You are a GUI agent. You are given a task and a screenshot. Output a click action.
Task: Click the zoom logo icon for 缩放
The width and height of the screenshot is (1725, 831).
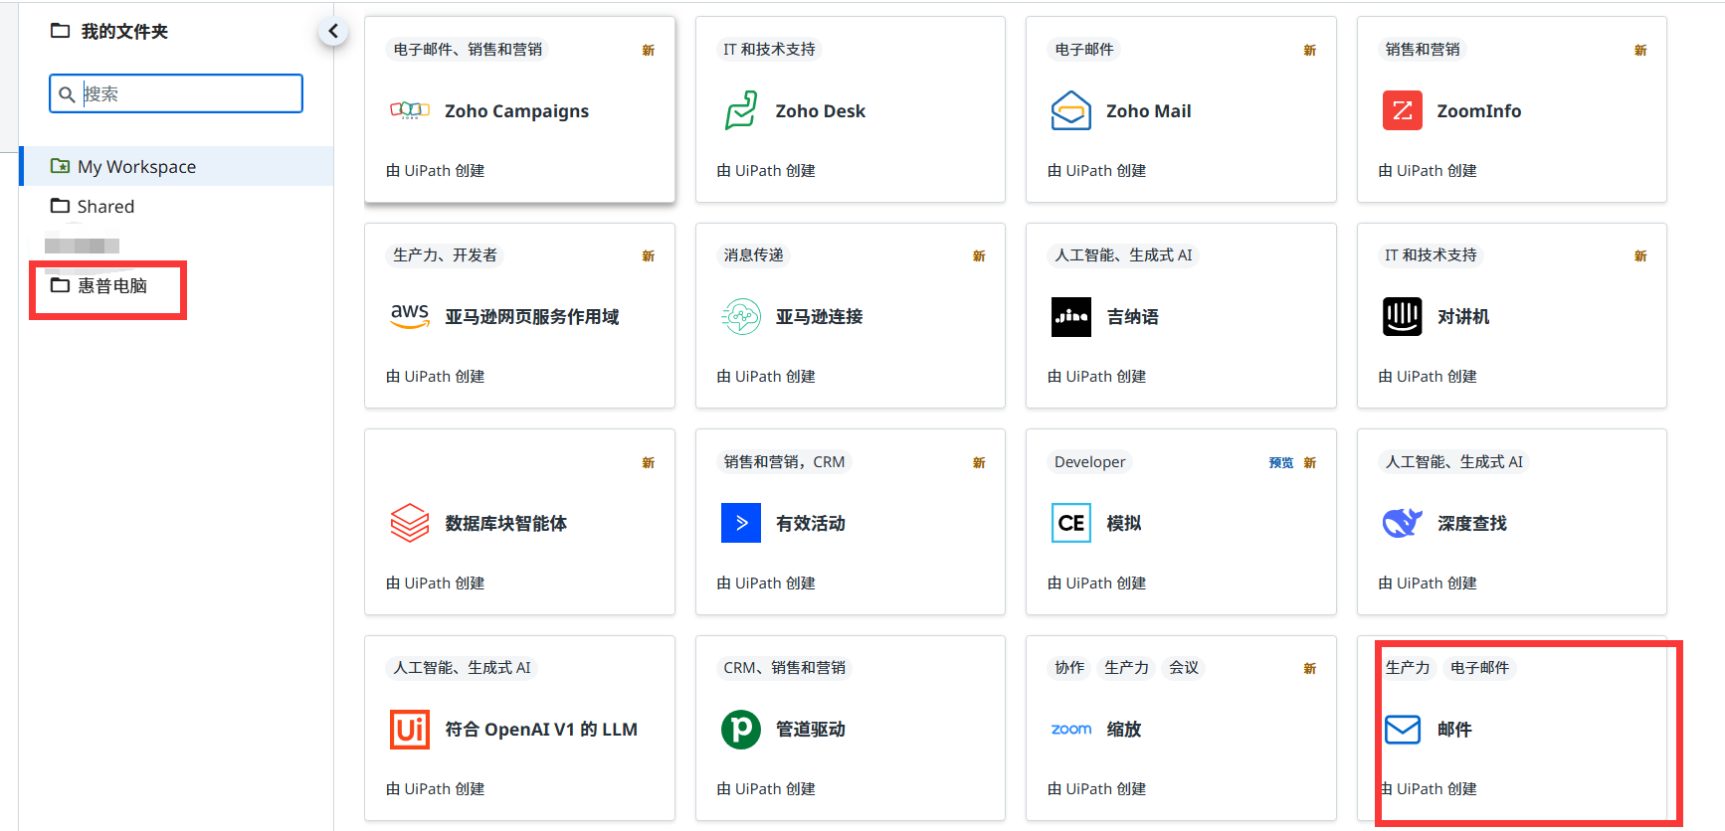1071,730
